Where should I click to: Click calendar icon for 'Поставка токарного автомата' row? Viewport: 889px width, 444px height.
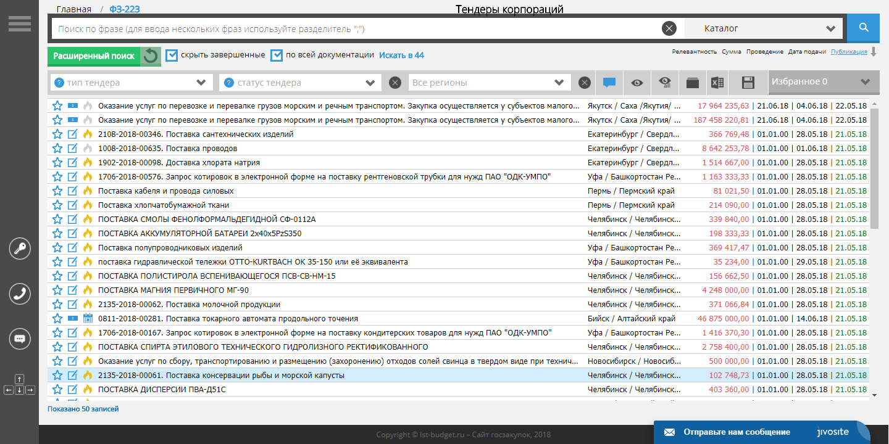(x=87, y=319)
